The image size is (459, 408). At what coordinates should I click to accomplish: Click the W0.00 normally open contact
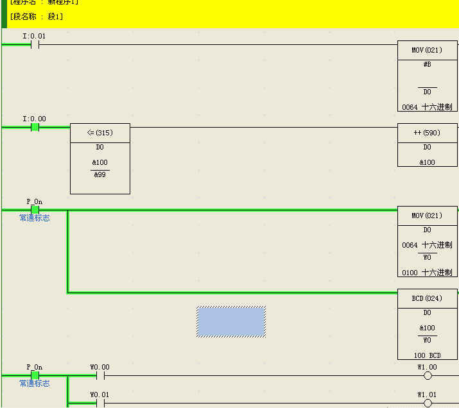[x=100, y=375]
